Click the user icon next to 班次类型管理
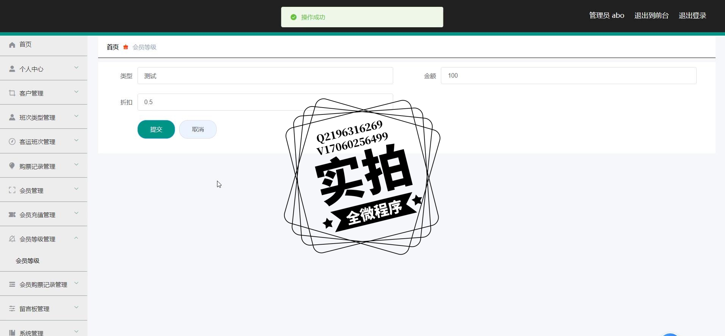 [x=12, y=117]
